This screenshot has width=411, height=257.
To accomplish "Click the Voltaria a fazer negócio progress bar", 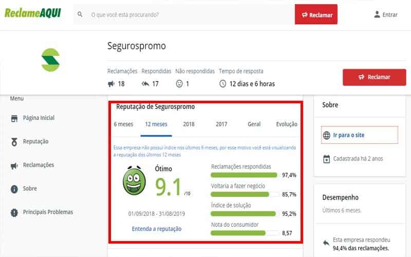I will (244, 194).
